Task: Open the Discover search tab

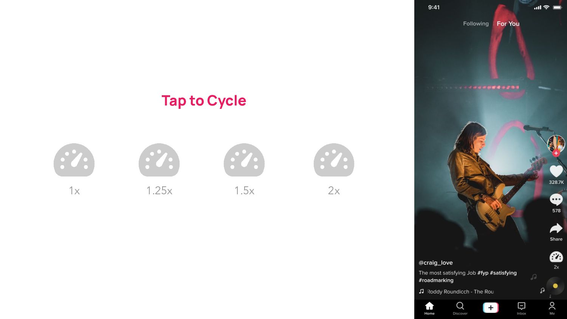Action: tap(460, 308)
